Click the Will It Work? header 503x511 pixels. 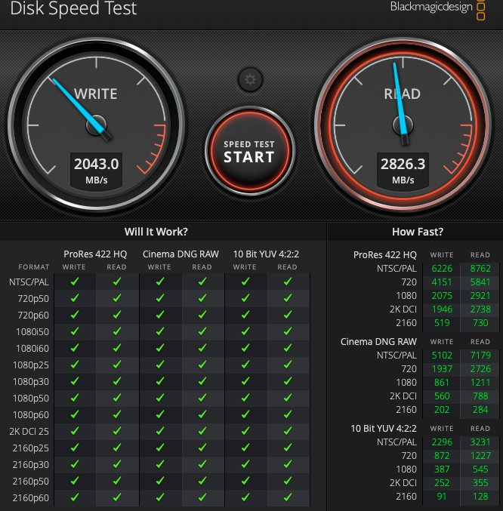pyautogui.click(x=156, y=232)
